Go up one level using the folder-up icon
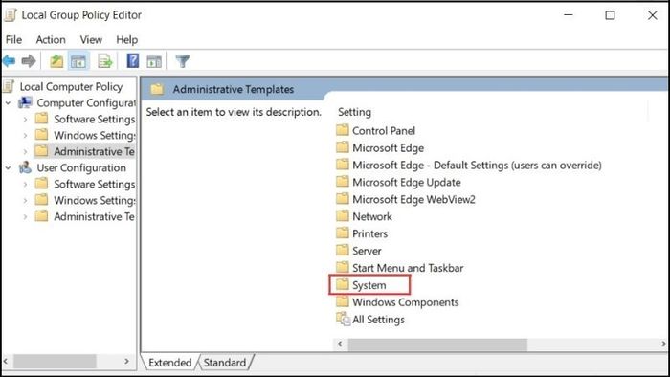Image resolution: width=670 pixels, height=377 pixels. 56,61
